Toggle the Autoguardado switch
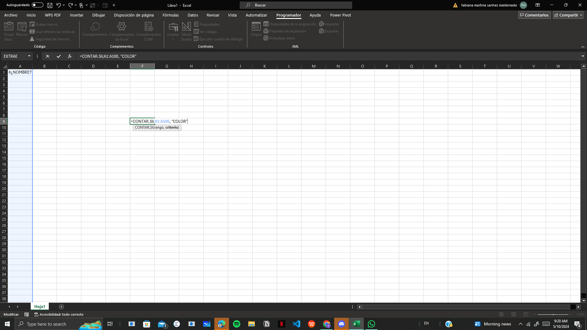 38,5
